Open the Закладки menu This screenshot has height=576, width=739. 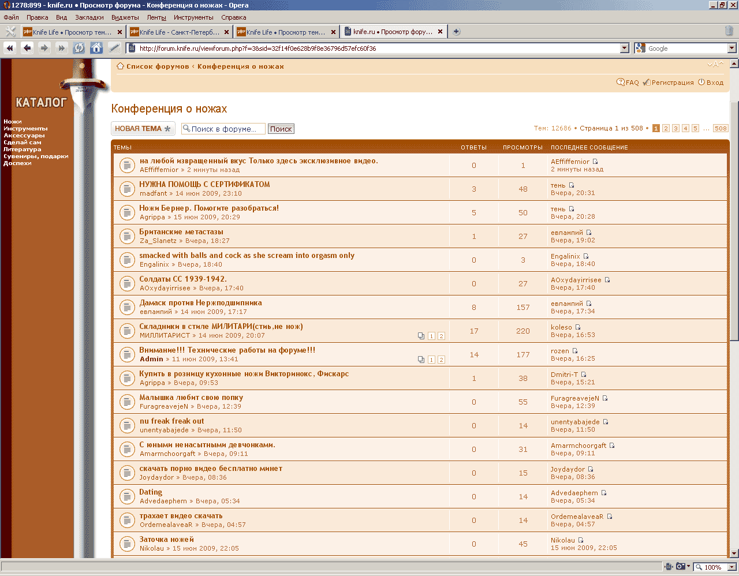pyautogui.click(x=89, y=17)
